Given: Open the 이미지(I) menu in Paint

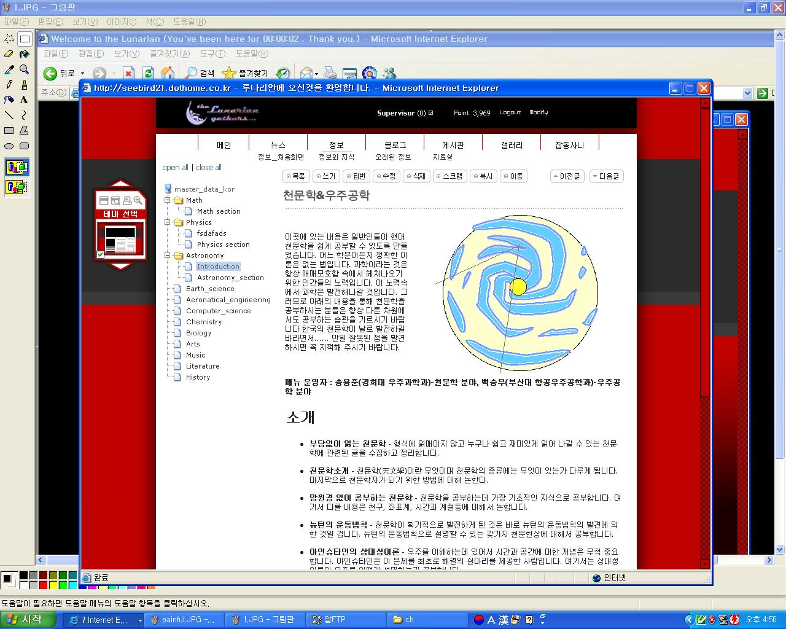Looking at the screenshot, I should (x=122, y=21).
